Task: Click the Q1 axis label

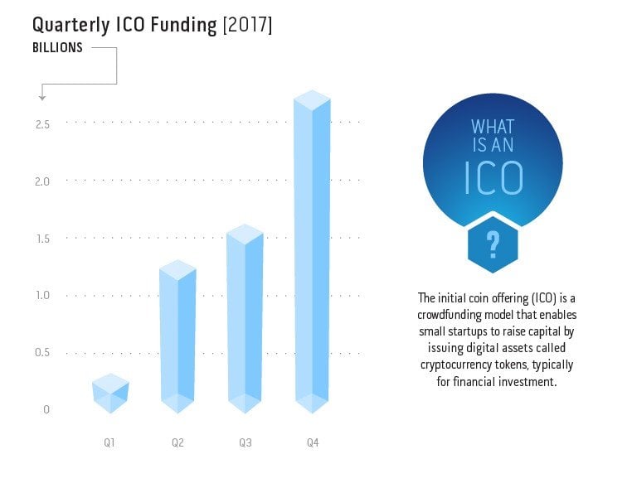Action: coord(109,443)
